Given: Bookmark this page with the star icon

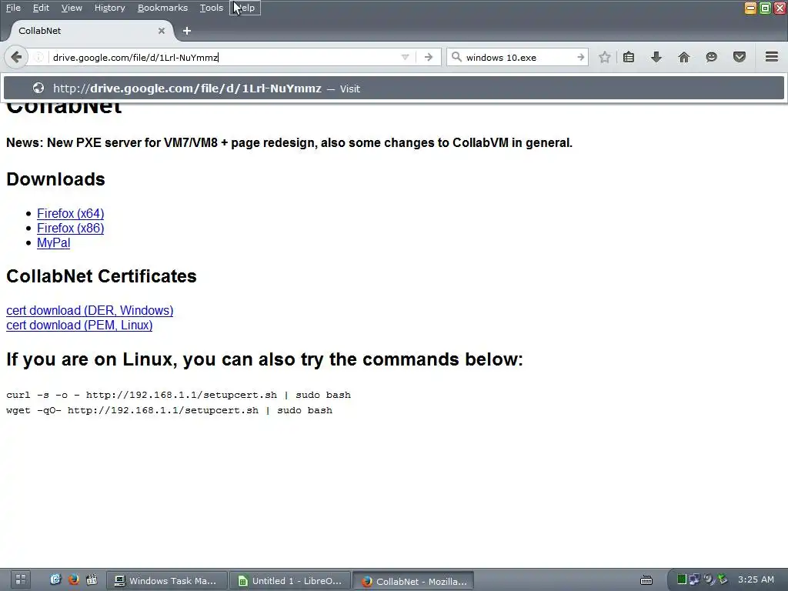Looking at the screenshot, I should pyautogui.click(x=605, y=57).
